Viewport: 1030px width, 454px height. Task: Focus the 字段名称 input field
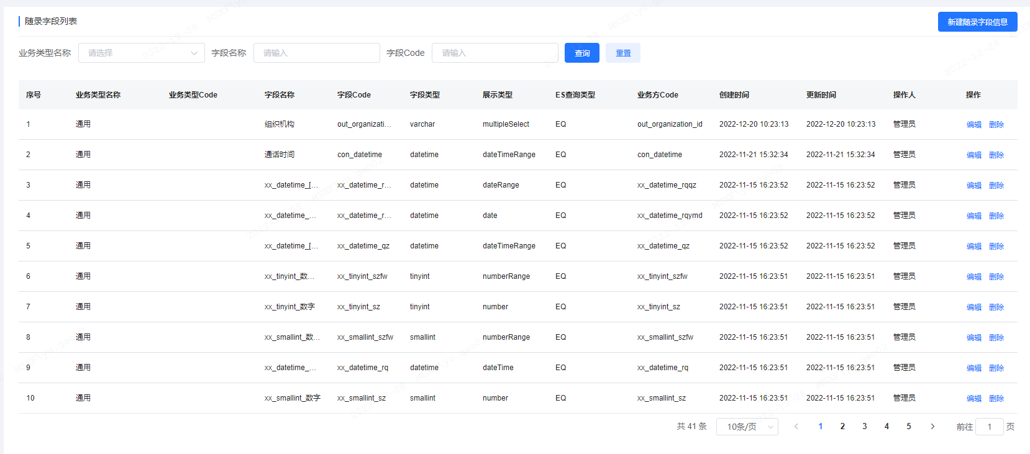click(317, 53)
